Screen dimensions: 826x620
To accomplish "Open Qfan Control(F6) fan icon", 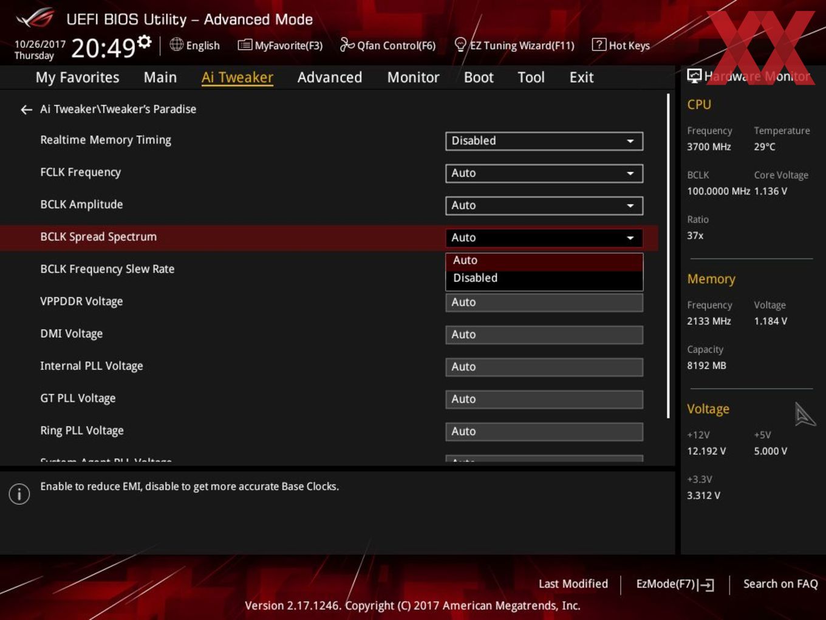I will [x=347, y=44].
